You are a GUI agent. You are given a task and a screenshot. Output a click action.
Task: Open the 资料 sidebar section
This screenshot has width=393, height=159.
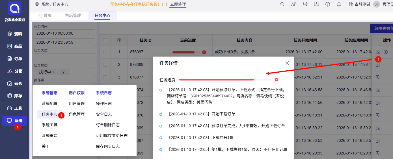tap(15, 34)
